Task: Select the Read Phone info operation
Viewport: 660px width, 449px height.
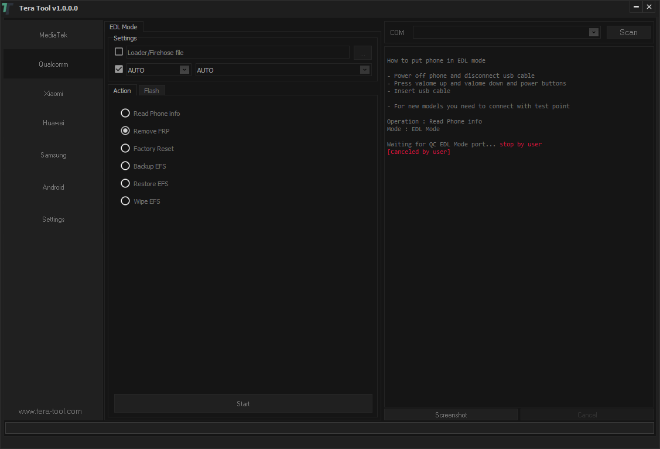Action: click(x=125, y=113)
